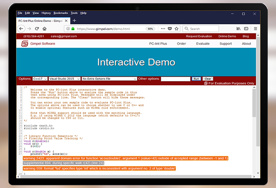The height and width of the screenshot is (188, 276).
Task: Click the Other options text field
Action: [176, 79]
